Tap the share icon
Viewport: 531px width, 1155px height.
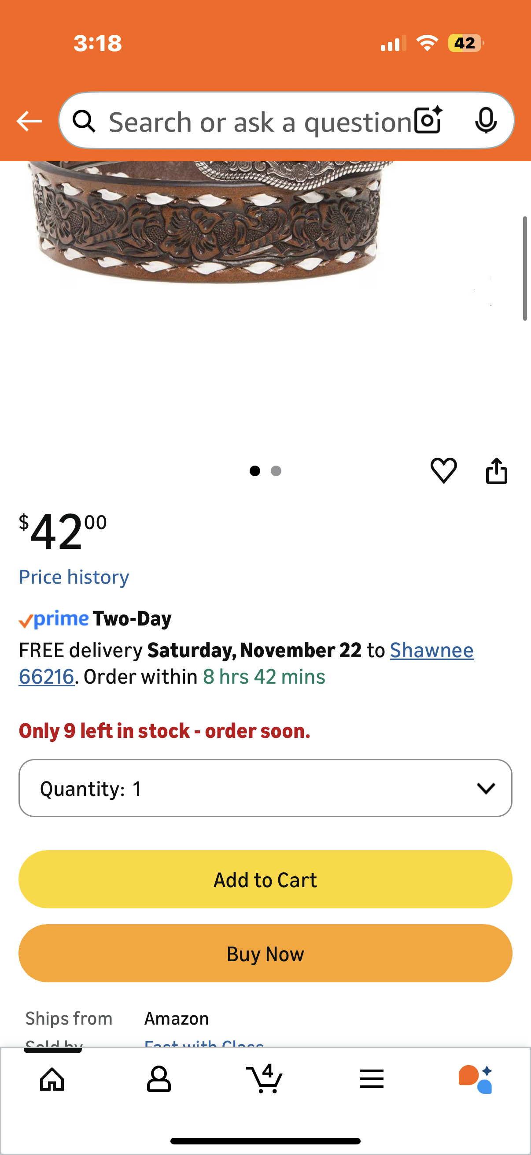coord(497,470)
